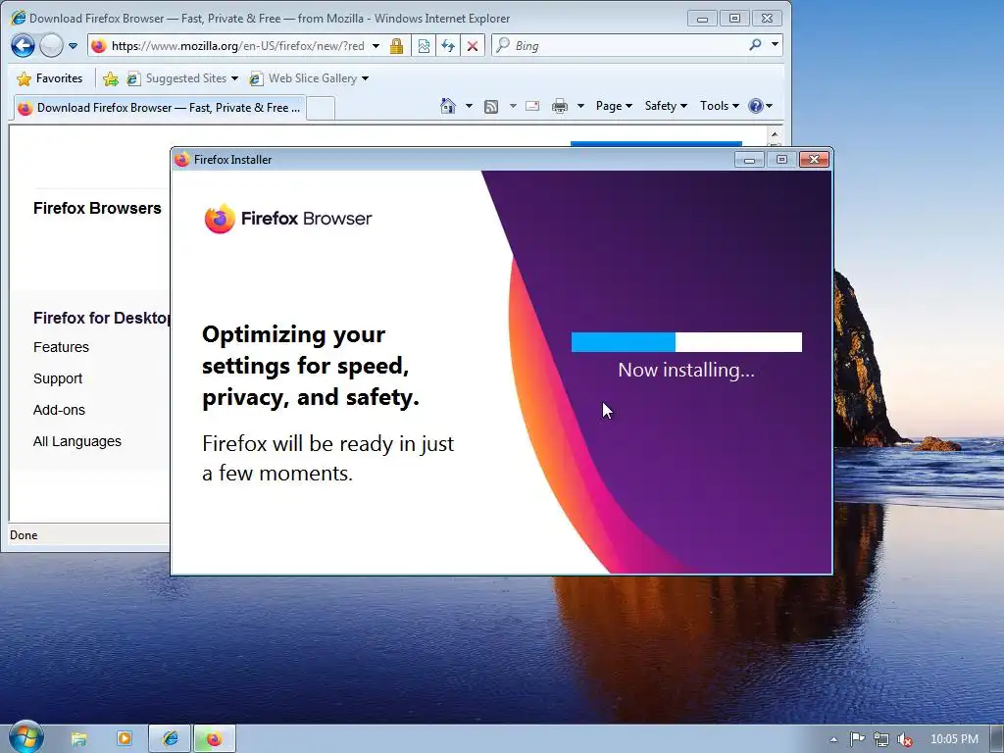
Task: Click the Forward arrow in Internet Explorer
Action: point(51,45)
